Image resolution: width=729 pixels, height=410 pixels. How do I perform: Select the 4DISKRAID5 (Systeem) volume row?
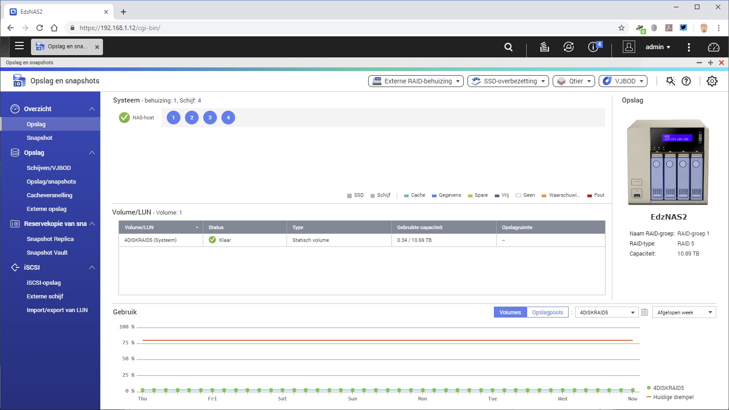(x=362, y=240)
